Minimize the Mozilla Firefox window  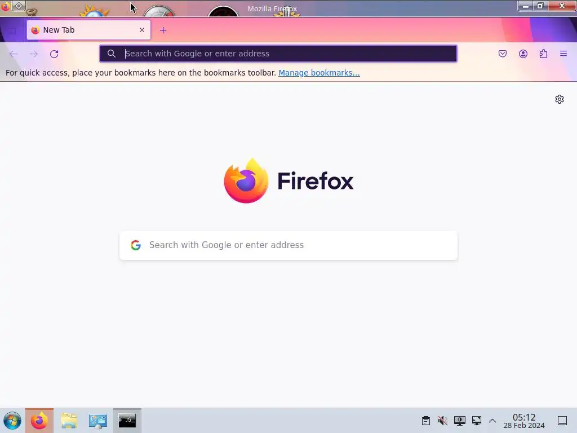coord(526,6)
